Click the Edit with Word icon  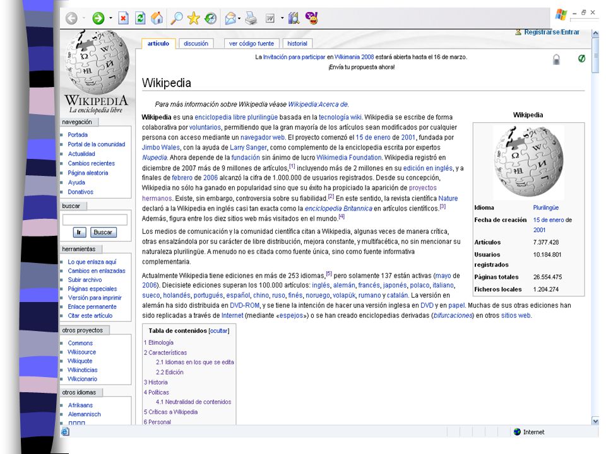click(270, 18)
